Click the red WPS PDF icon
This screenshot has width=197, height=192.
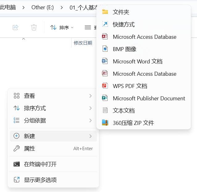click(x=105, y=86)
